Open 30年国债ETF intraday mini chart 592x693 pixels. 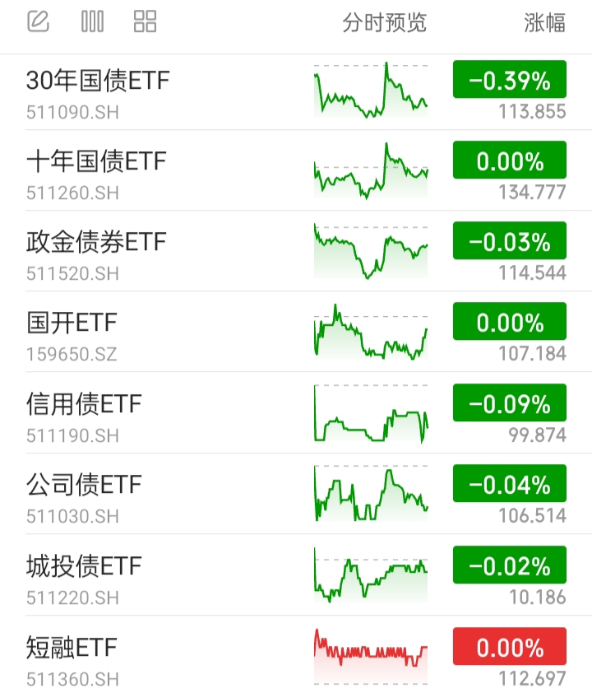pyautogui.click(x=371, y=90)
